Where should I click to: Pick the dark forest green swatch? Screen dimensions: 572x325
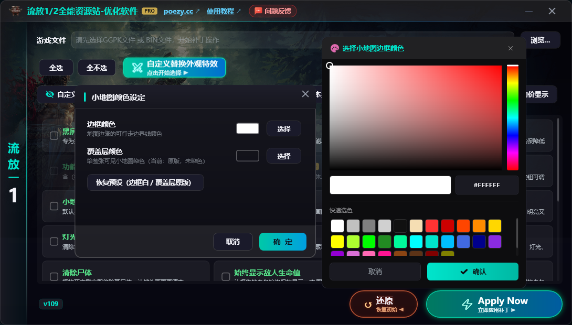pos(385,242)
